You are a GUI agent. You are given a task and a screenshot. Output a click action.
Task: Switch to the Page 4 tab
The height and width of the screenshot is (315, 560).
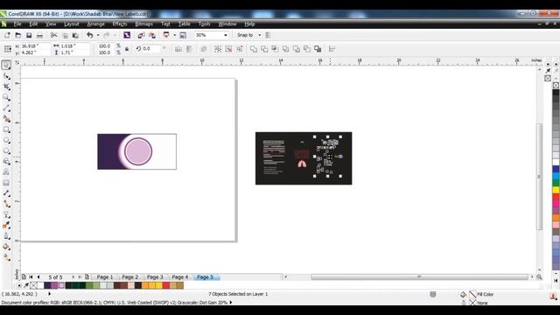pos(179,276)
